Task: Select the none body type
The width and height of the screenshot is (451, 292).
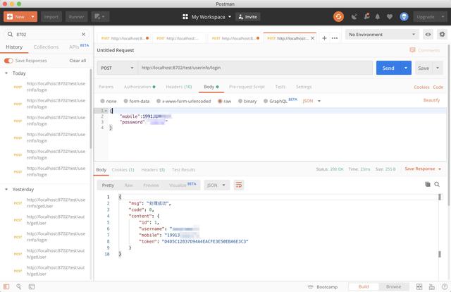Action: [x=109, y=101]
